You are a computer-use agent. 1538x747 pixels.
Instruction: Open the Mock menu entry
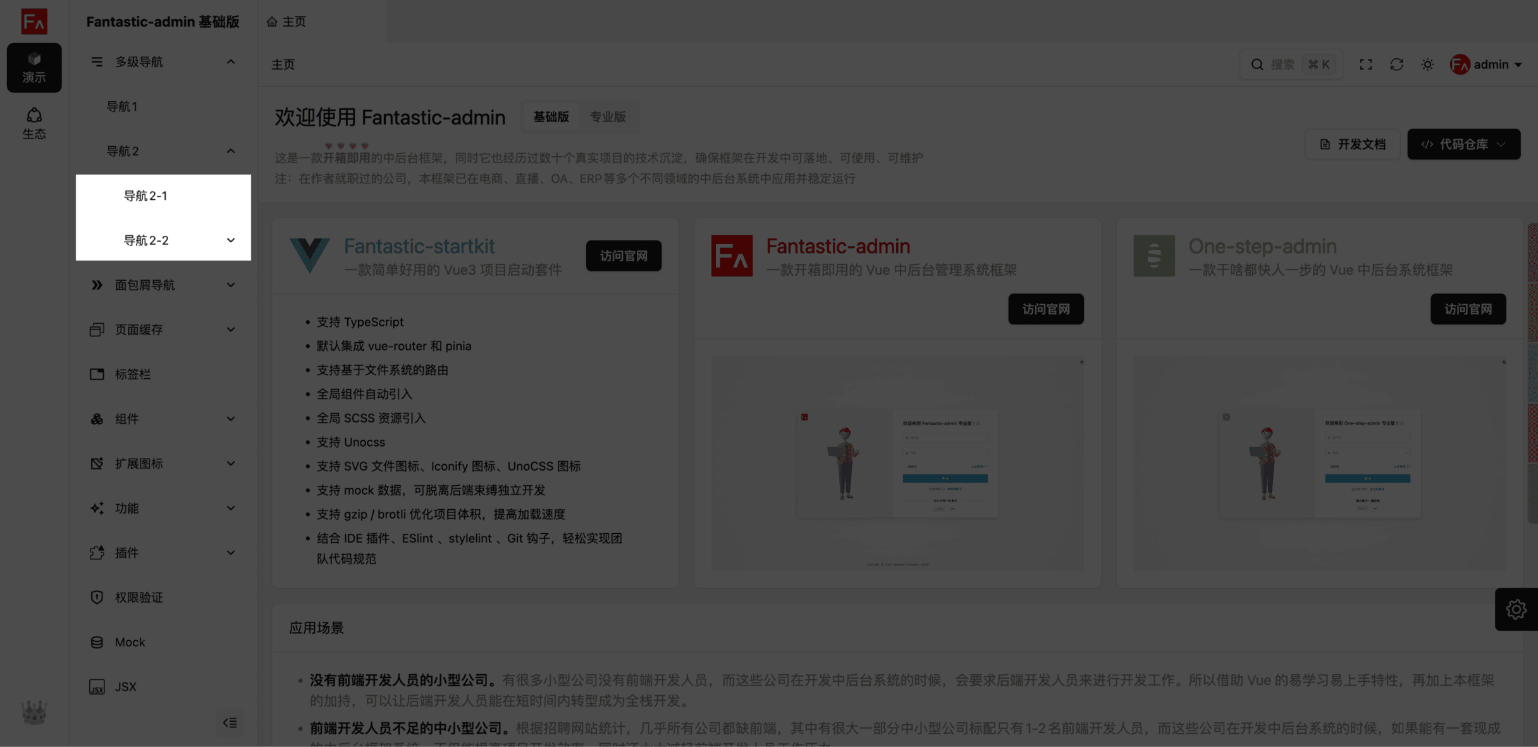click(x=163, y=642)
